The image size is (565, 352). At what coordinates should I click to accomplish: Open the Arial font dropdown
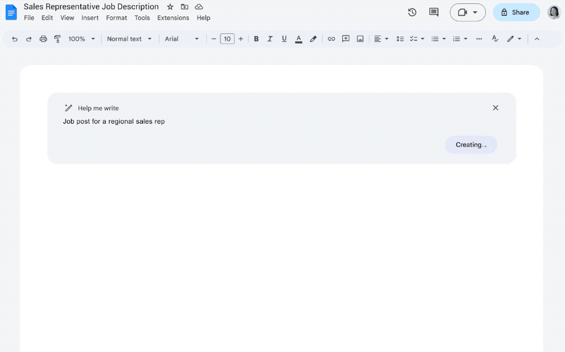tap(181, 39)
